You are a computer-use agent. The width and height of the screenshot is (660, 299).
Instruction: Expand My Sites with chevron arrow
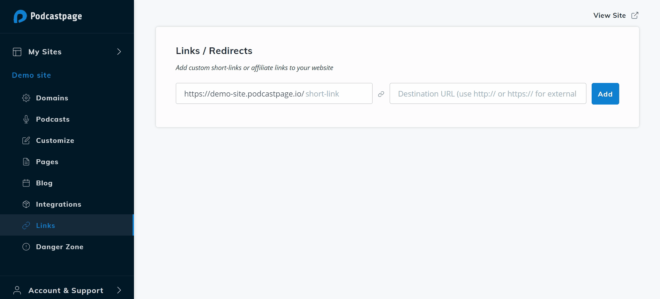119,52
